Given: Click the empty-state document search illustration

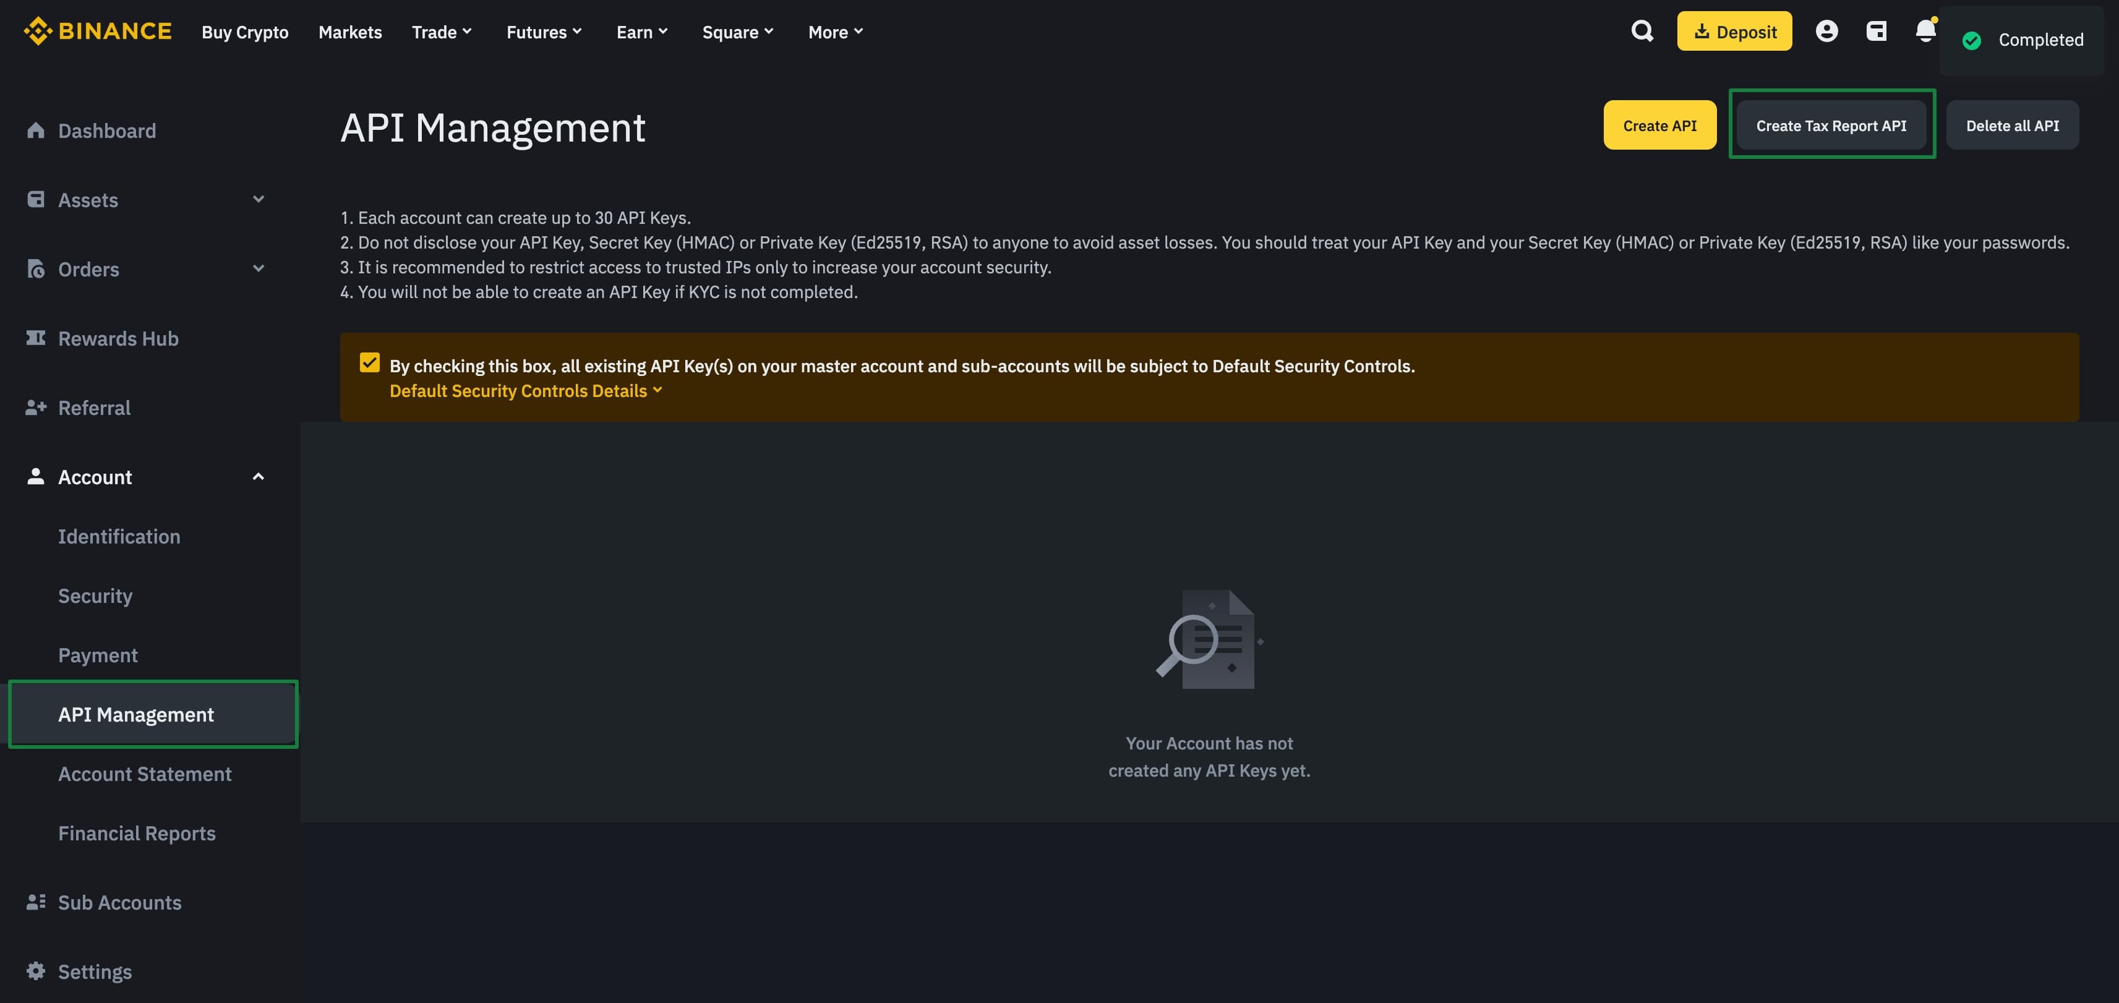Looking at the screenshot, I should [1209, 639].
